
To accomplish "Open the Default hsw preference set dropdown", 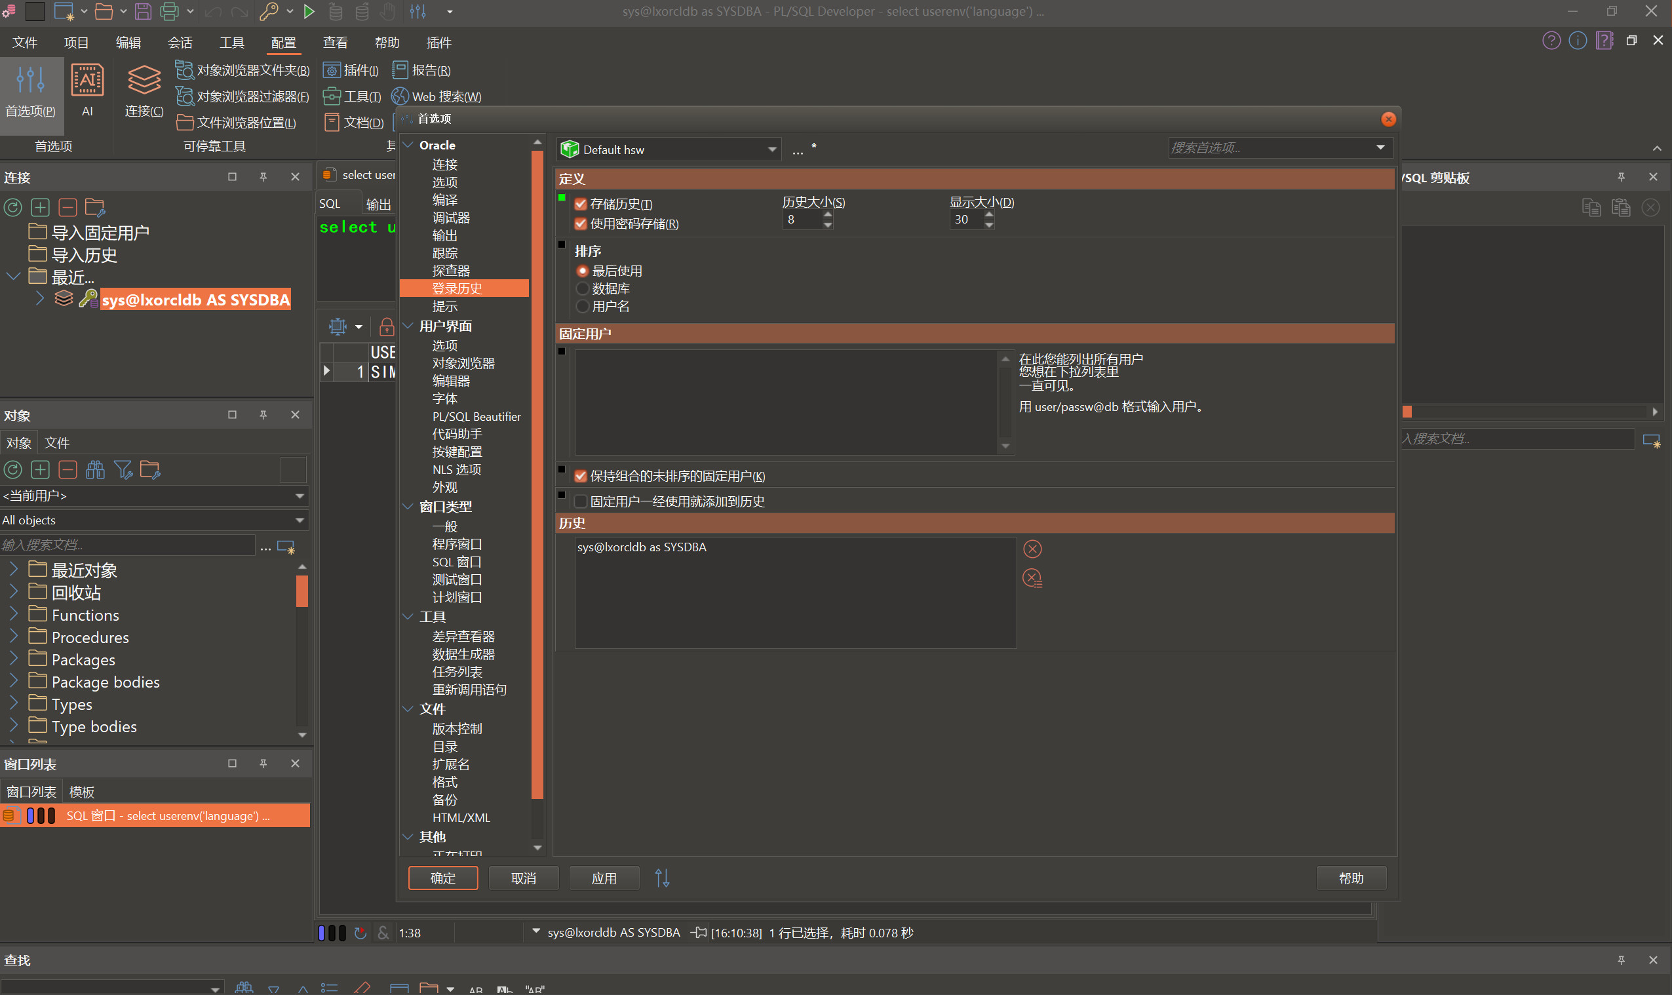I will point(771,149).
